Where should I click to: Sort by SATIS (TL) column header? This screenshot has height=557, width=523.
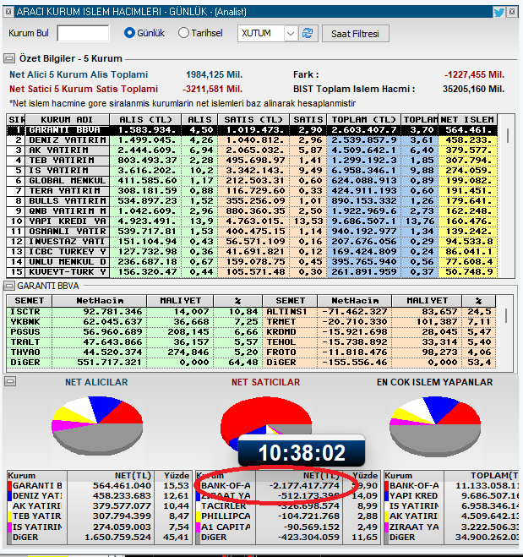coord(253,120)
